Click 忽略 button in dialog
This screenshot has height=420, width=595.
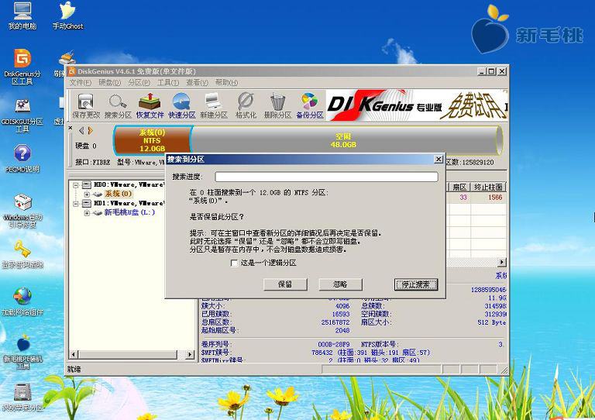pos(340,284)
